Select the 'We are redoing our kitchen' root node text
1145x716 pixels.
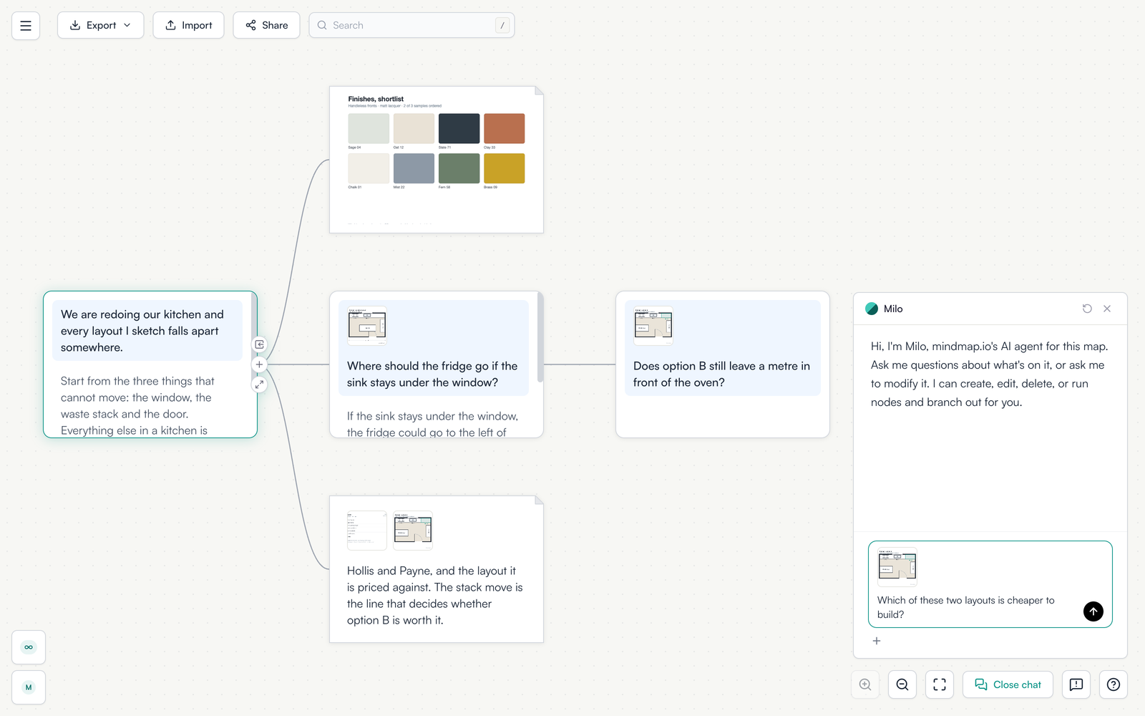coord(142,331)
